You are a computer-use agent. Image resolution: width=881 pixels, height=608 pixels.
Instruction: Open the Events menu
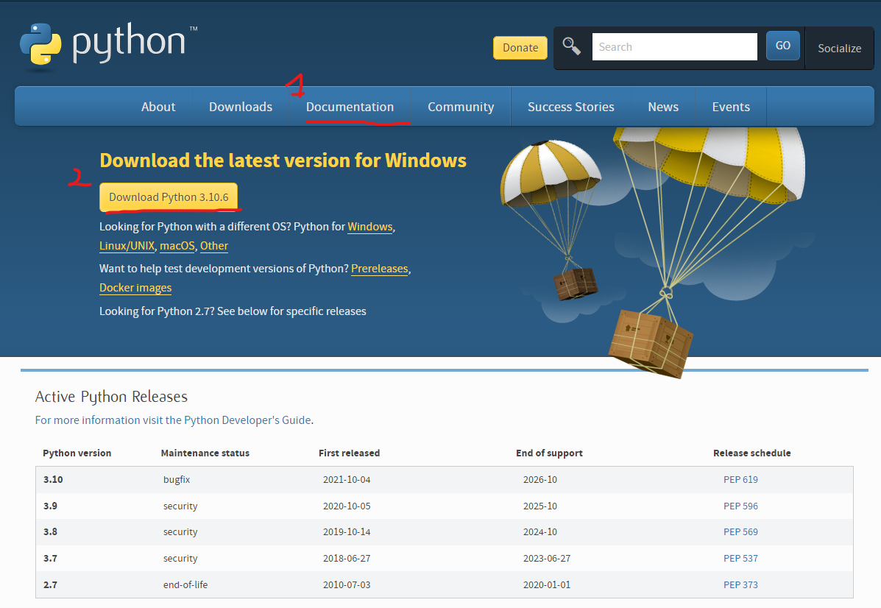(x=731, y=107)
